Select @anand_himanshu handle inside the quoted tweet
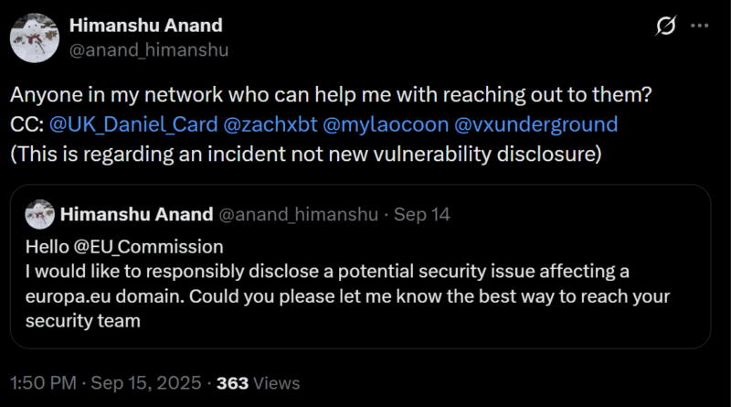731x407 pixels. (297, 216)
